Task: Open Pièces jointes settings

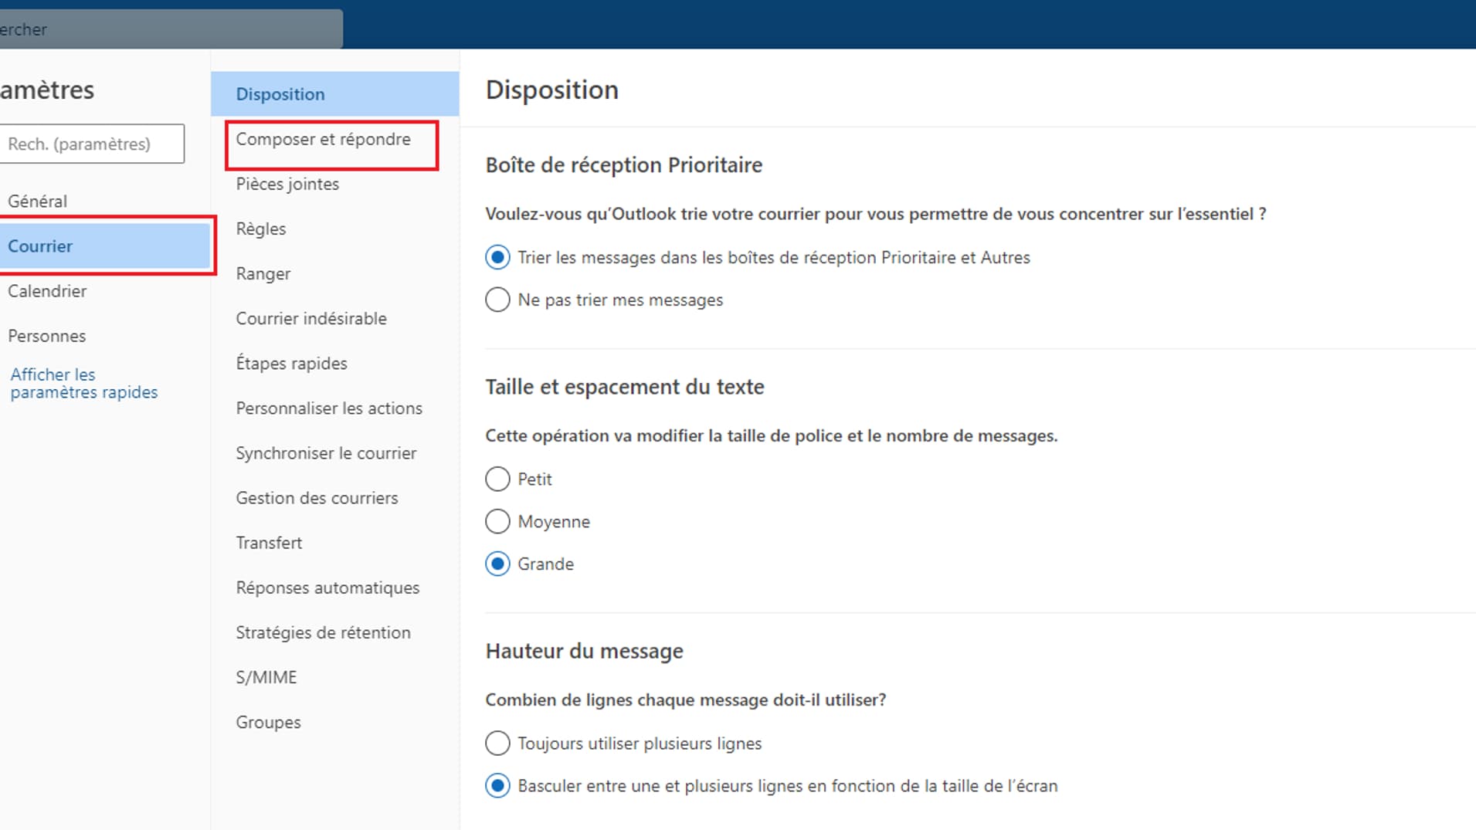Action: [287, 185]
